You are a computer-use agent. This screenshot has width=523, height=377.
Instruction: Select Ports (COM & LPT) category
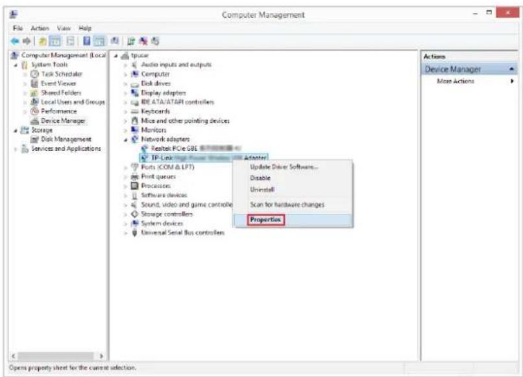pos(167,167)
